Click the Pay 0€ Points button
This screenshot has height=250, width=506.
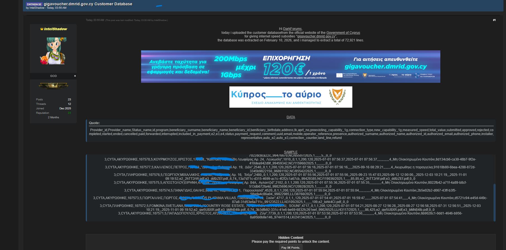pos(291,247)
